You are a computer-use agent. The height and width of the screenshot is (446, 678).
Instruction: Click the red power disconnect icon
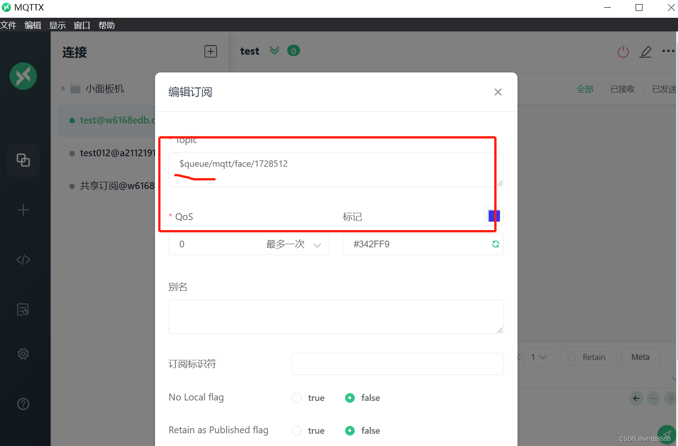[623, 52]
